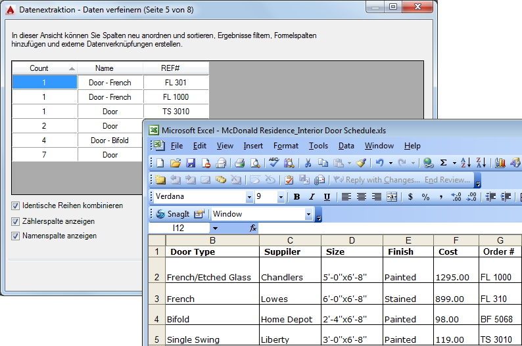Viewport: 522px width, 346px height.
Task: Toggle the Zählerspalte anzeigen checkbox
Action: (x=15, y=221)
